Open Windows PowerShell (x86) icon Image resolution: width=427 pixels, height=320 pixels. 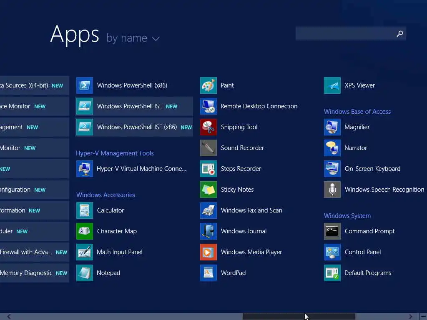[x=84, y=85]
